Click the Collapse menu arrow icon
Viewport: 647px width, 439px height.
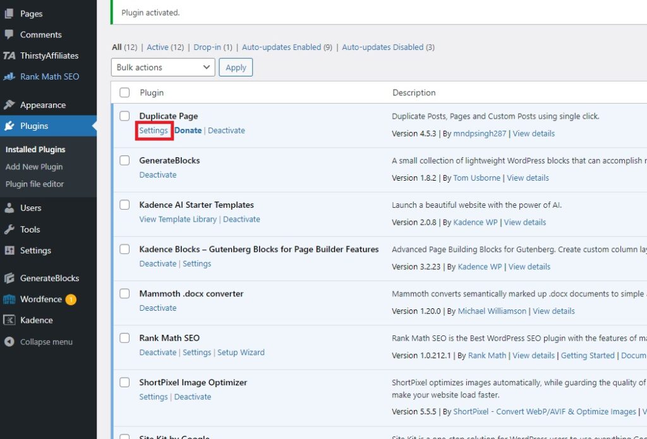(x=9, y=342)
